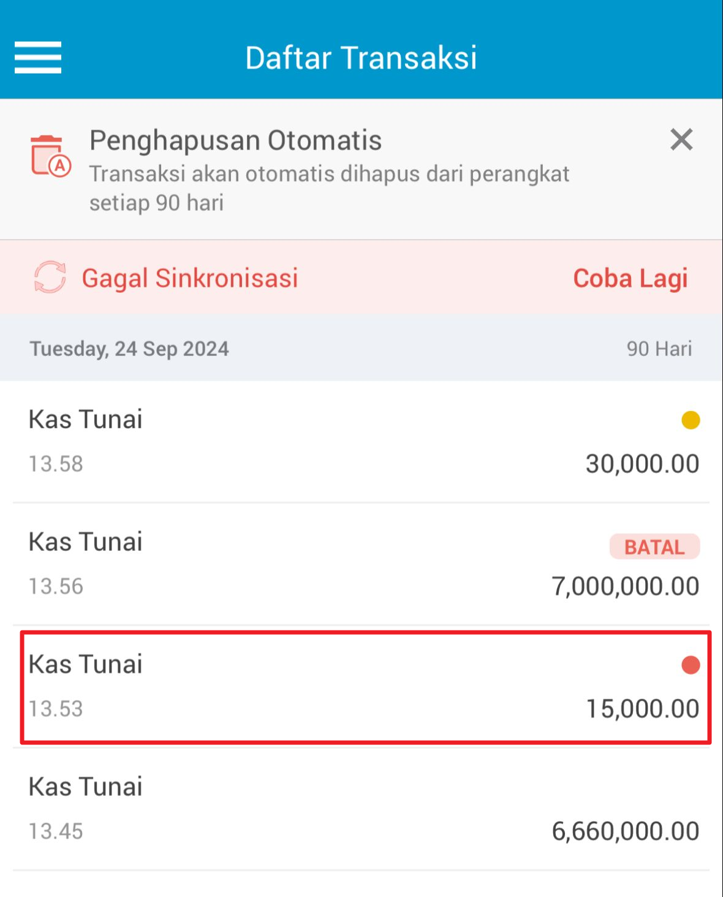Tap the red status dot
Screen dimensions: 723x897
click(x=691, y=665)
